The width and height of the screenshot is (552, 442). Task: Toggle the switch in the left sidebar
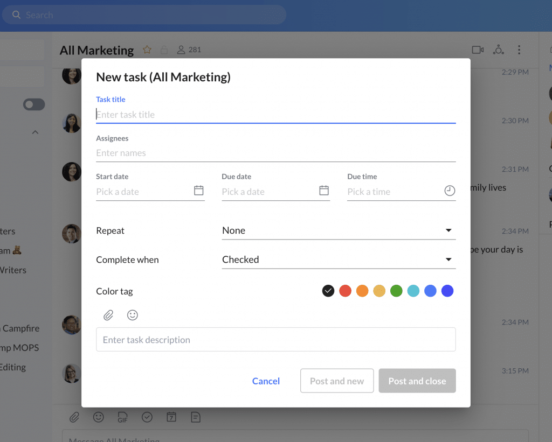[x=34, y=104]
